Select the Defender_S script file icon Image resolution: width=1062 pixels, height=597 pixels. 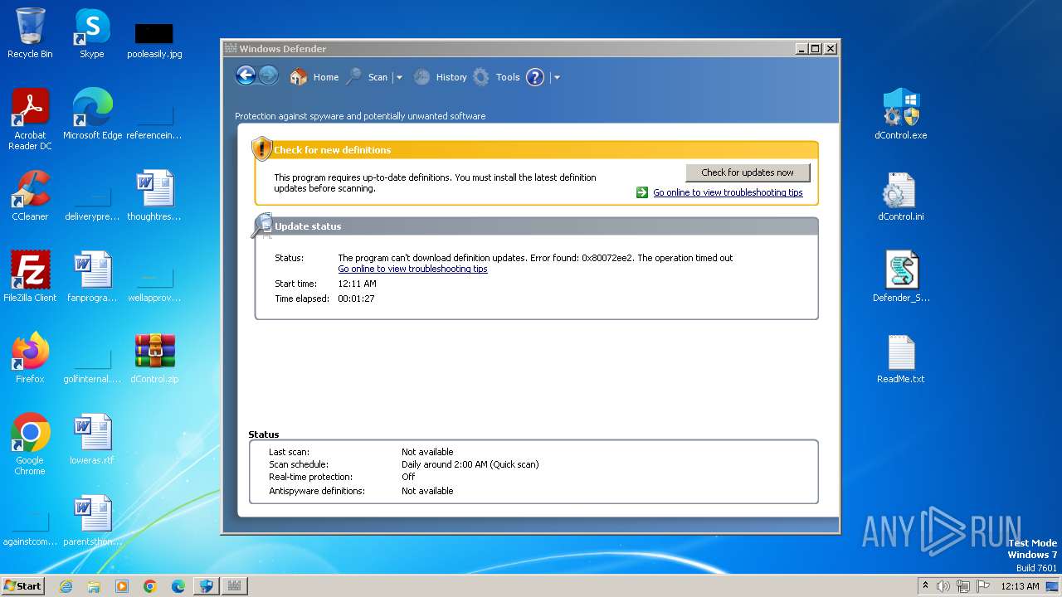coord(901,277)
